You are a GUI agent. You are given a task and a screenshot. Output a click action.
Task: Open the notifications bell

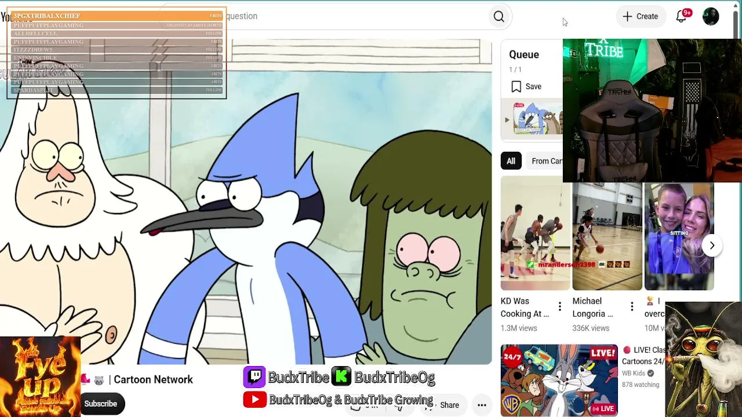tap(682, 16)
